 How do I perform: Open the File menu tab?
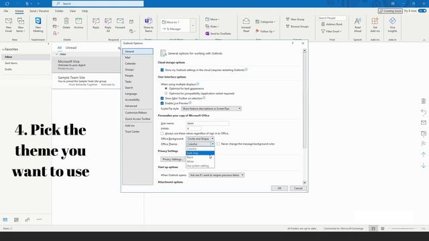coord(6,11)
